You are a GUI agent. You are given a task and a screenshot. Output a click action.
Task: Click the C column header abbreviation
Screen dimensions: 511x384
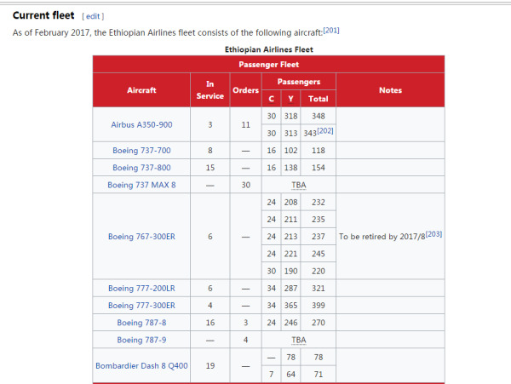(x=271, y=99)
